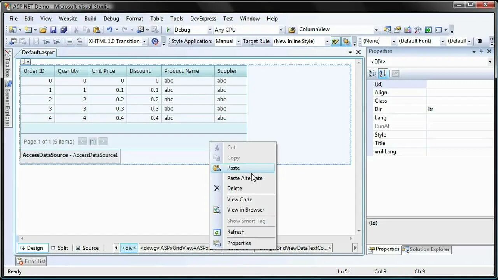Screen dimensions: 498x280
Task: Toggle the Reuse Existing Style 'ab' icon
Action: click(335, 41)
